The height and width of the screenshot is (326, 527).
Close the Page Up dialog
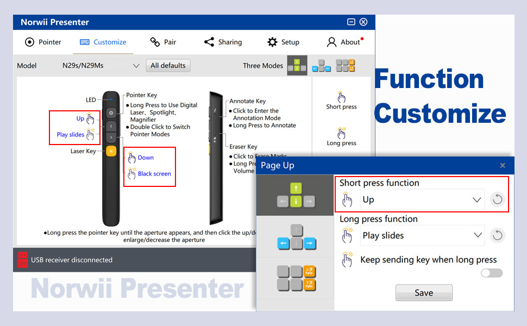click(x=503, y=165)
